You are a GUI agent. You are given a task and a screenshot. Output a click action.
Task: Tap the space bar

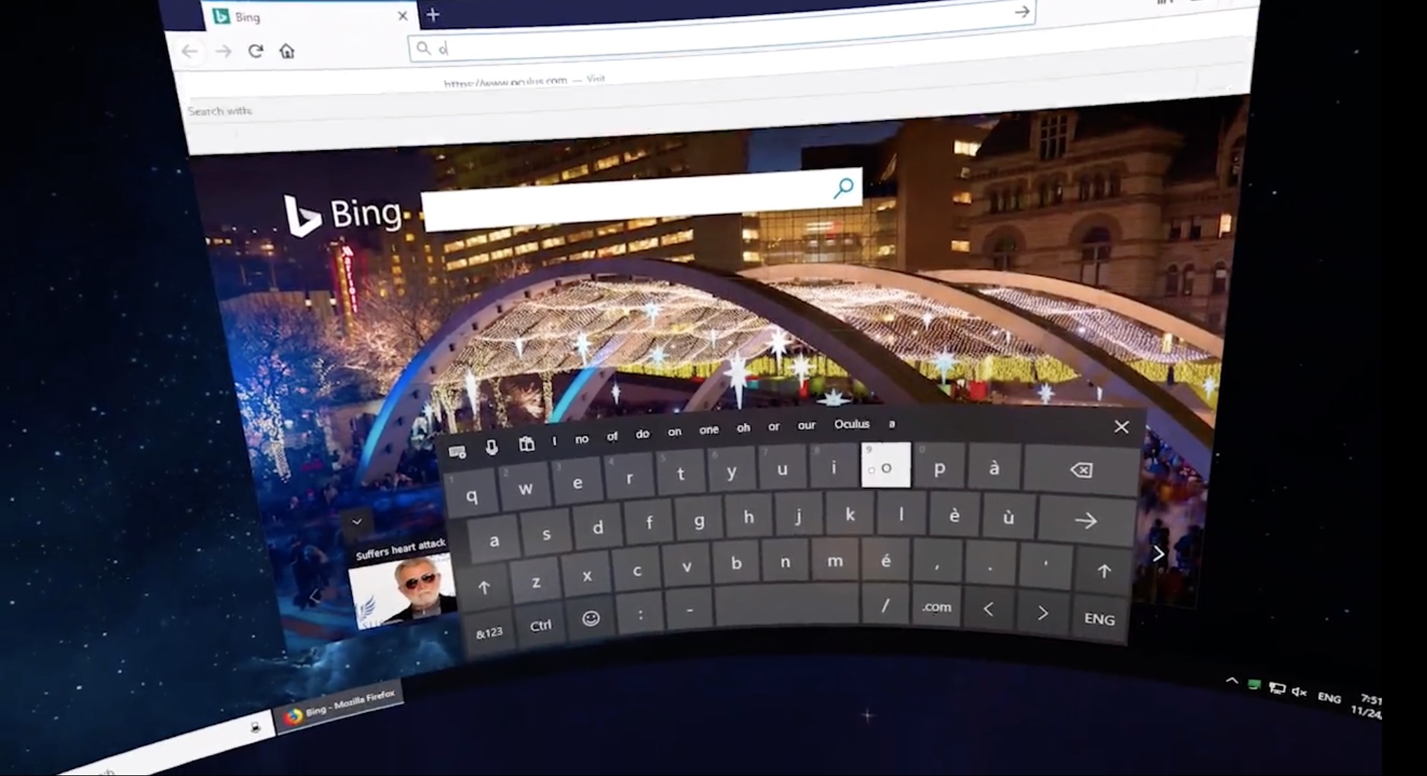pyautogui.click(x=787, y=606)
